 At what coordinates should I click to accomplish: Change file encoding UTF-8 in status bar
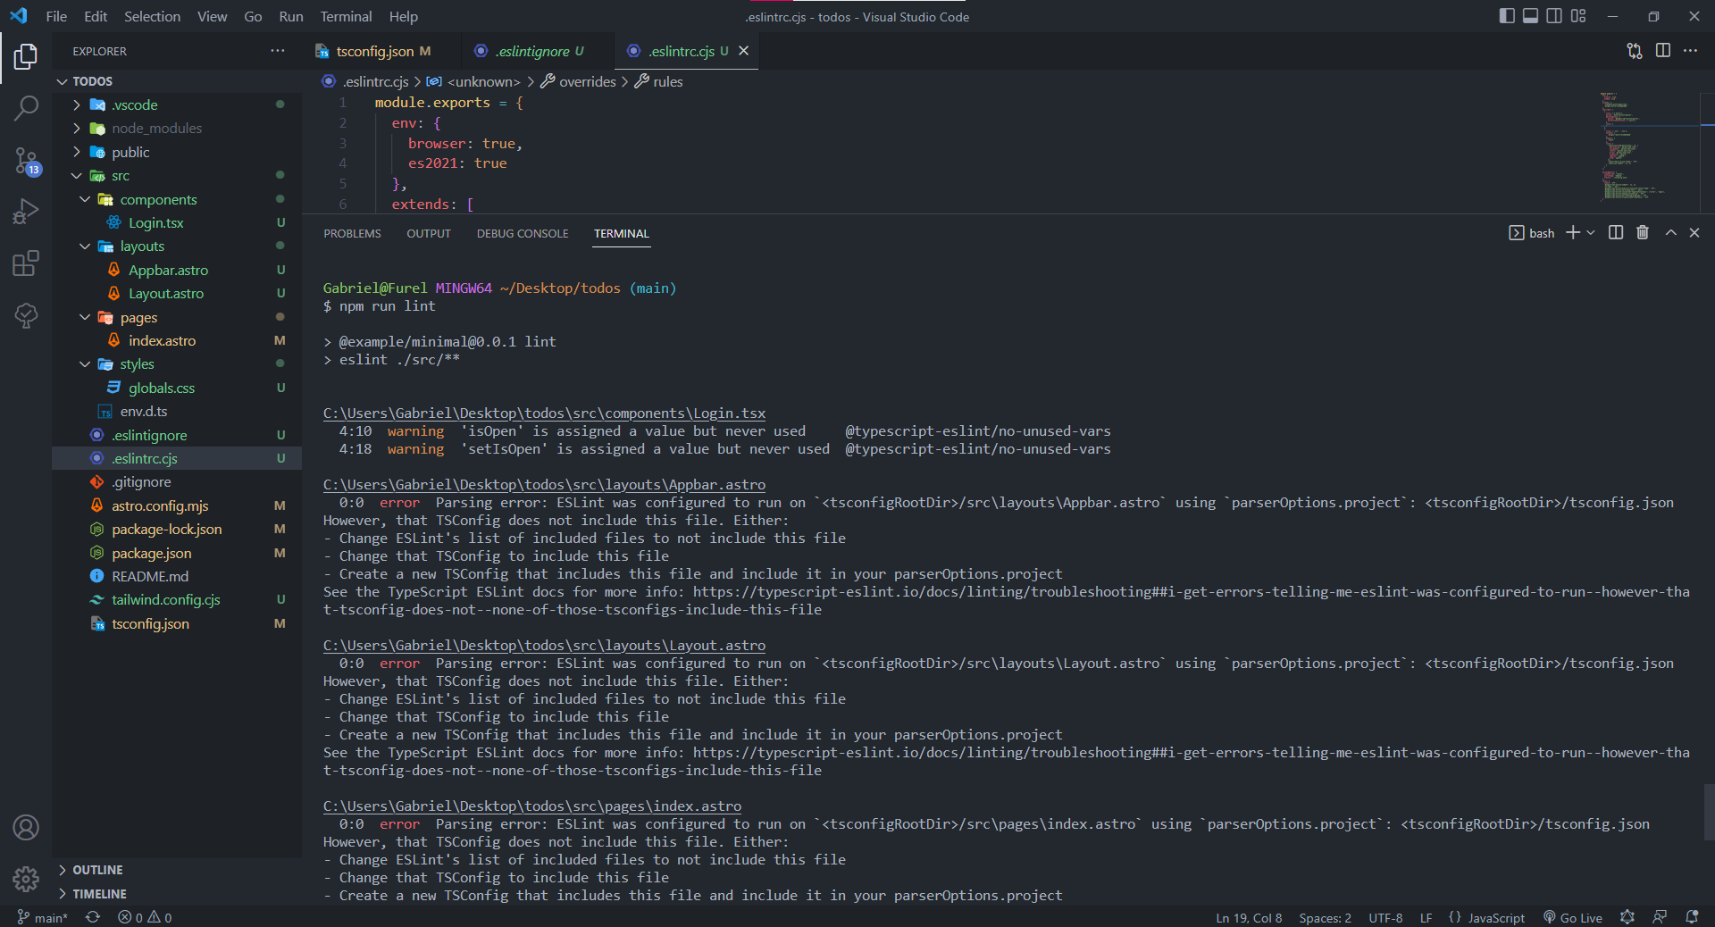1385,917
